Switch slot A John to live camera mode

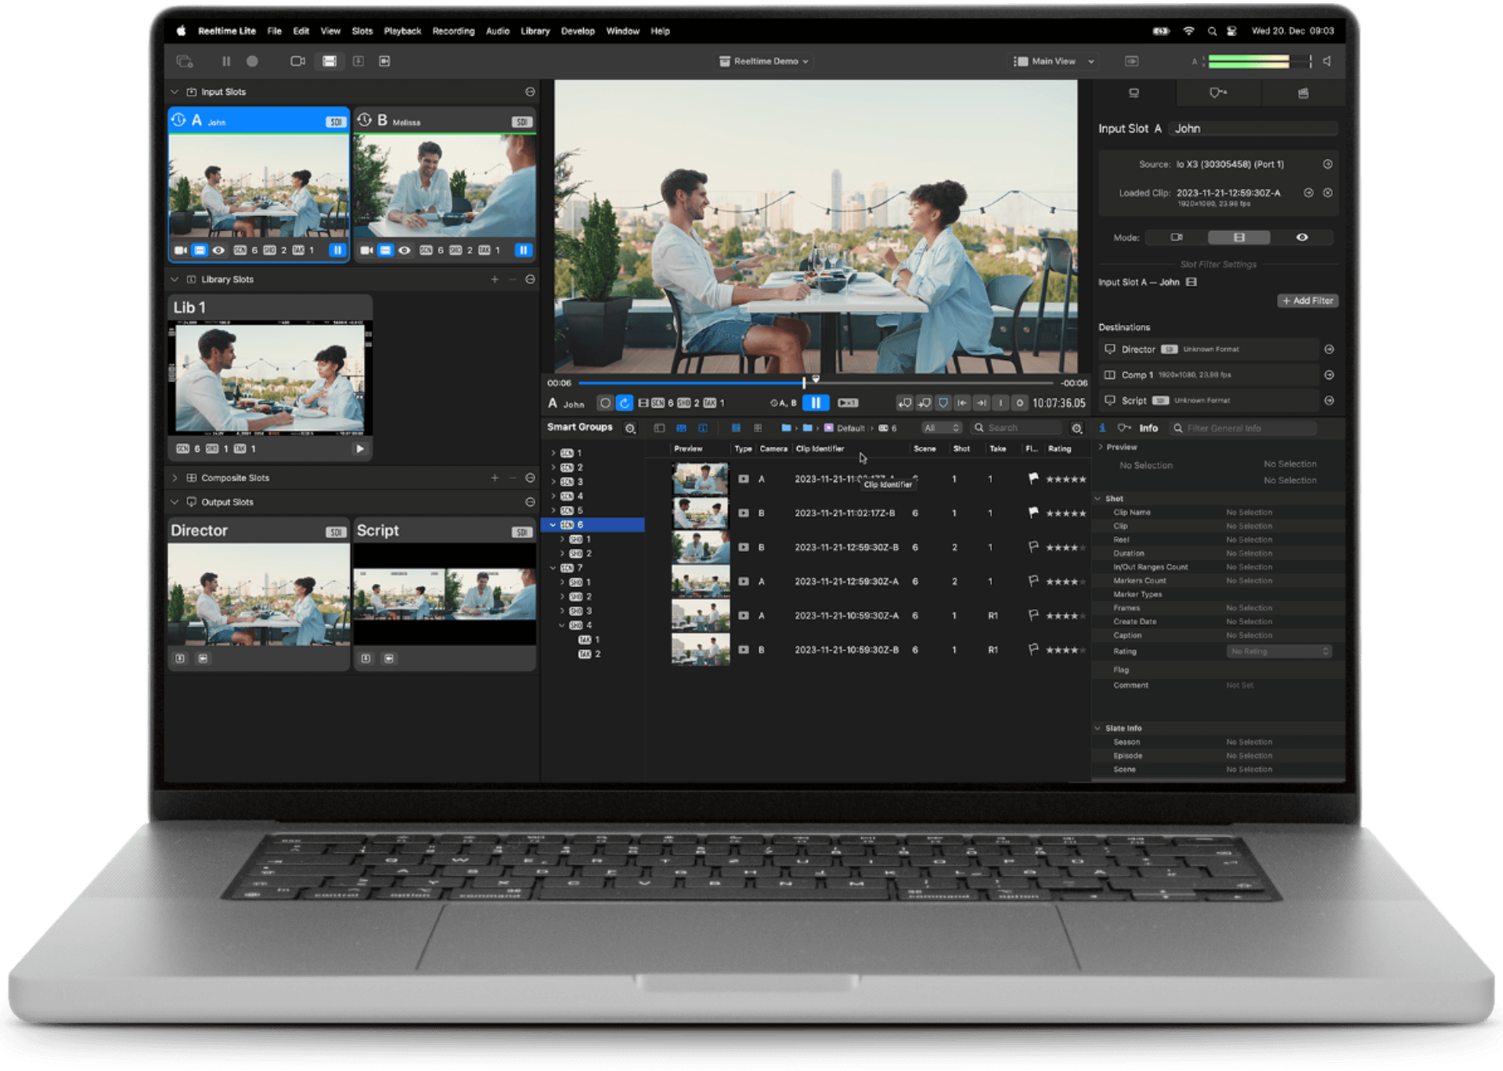pos(180,251)
